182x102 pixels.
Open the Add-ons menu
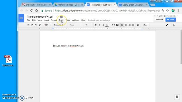click(76, 20)
